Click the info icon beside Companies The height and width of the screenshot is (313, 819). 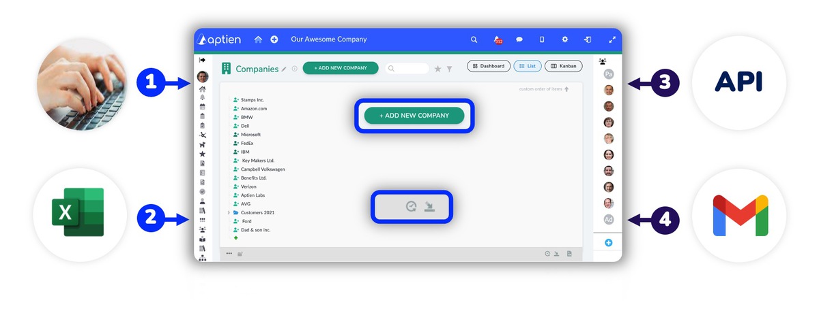(x=294, y=69)
